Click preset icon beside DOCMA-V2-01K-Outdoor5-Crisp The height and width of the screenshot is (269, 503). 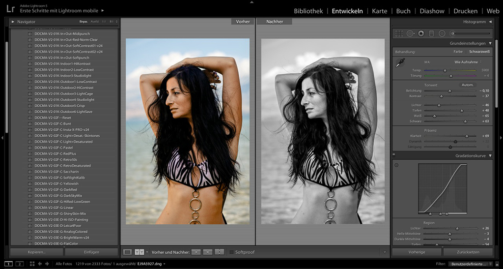pyautogui.click(x=30, y=106)
